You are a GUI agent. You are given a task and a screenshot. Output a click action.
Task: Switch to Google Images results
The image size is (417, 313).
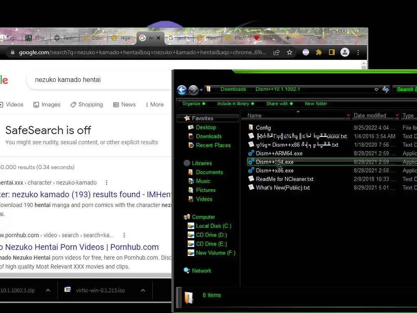pyautogui.click(x=47, y=105)
